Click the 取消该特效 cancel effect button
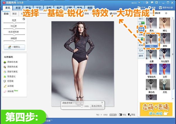This screenshot has width=176, height=124. pyautogui.click(x=97, y=106)
